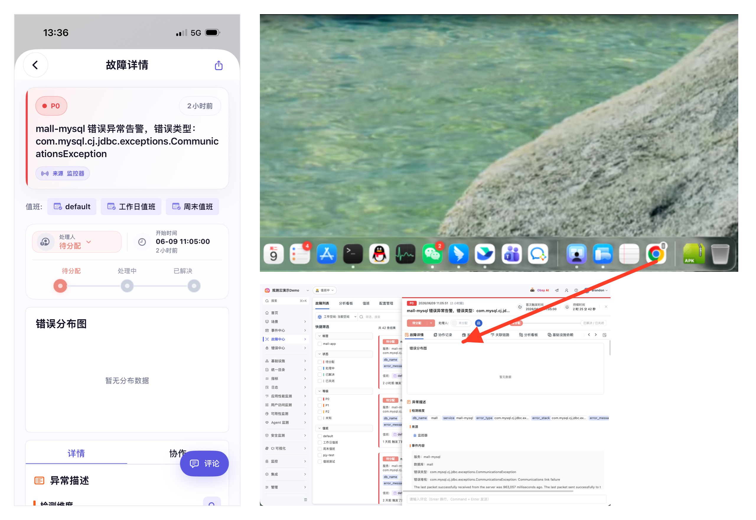The width and height of the screenshot is (756, 520).
Task: Check the 已关闭 status filter
Action: (x=320, y=381)
